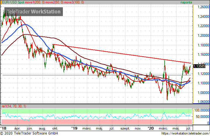Click the 2020 TeleTrader Software GmbH copyright text

29,133
